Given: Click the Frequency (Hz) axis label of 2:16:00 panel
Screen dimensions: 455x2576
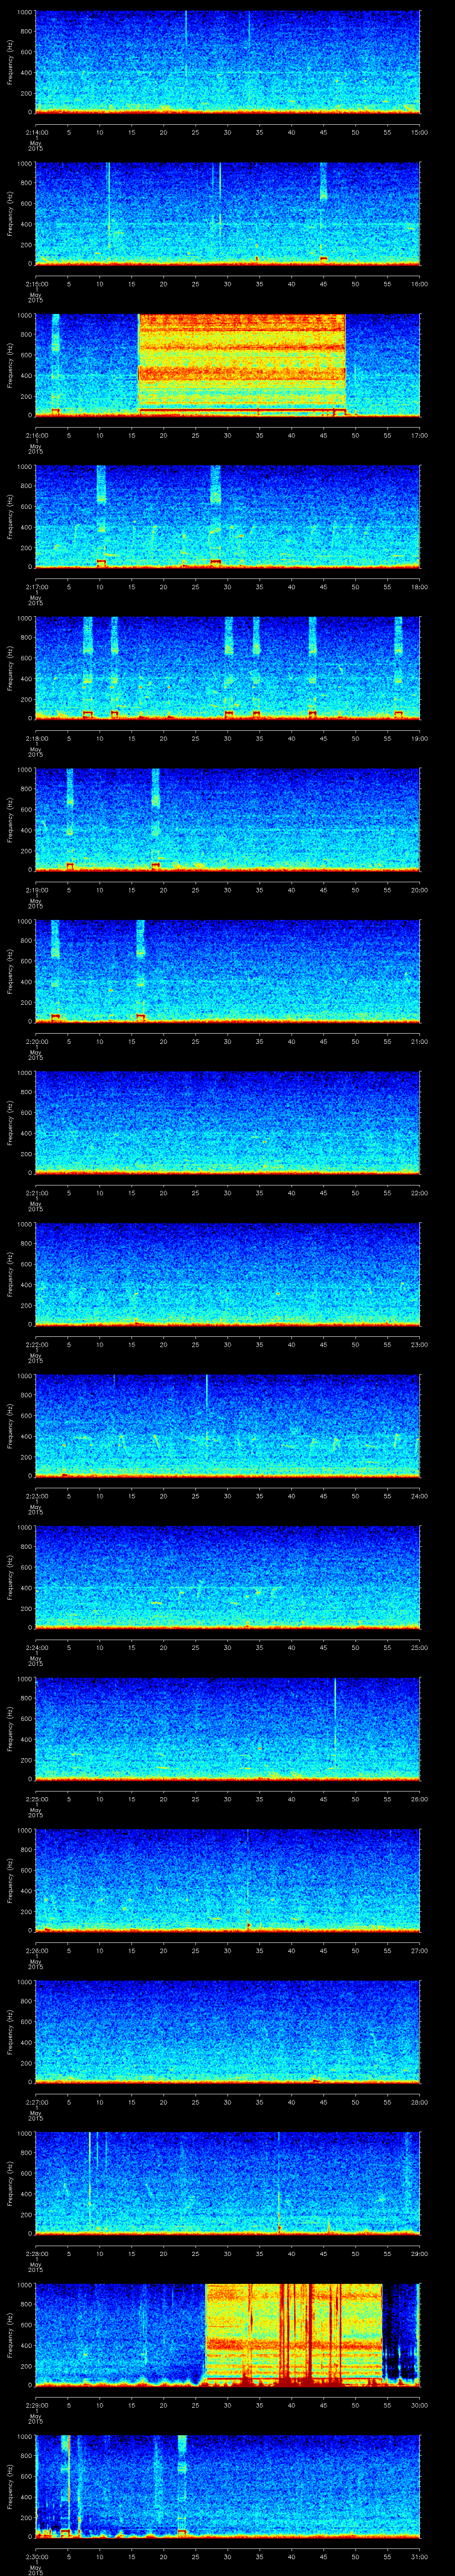Looking at the screenshot, I should (10, 365).
